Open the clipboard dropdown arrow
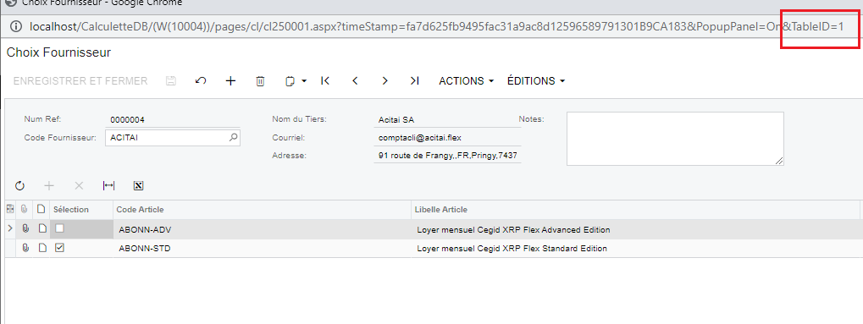 pyautogui.click(x=304, y=81)
